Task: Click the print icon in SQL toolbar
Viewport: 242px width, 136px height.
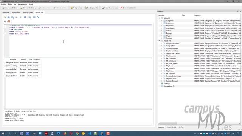Action: point(16,17)
